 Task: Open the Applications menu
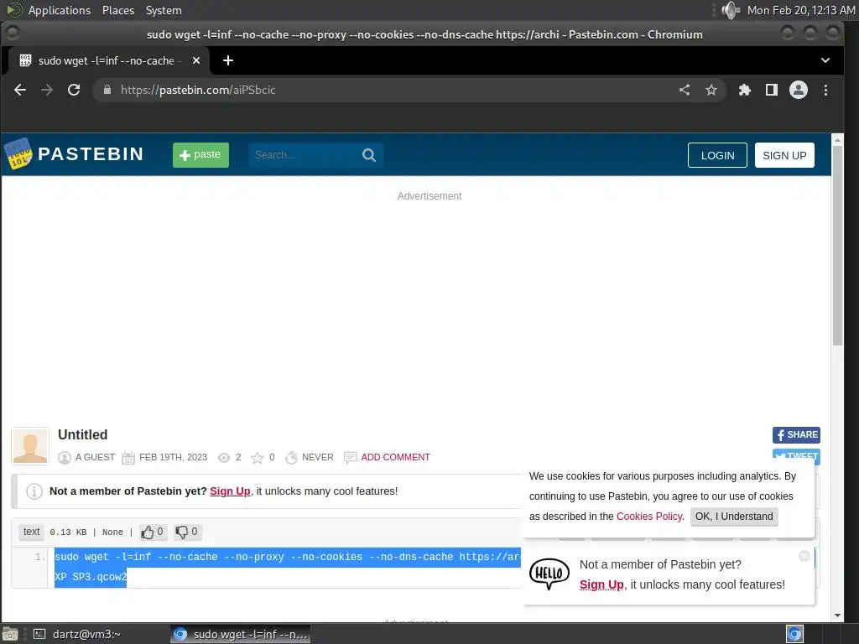coord(60,10)
